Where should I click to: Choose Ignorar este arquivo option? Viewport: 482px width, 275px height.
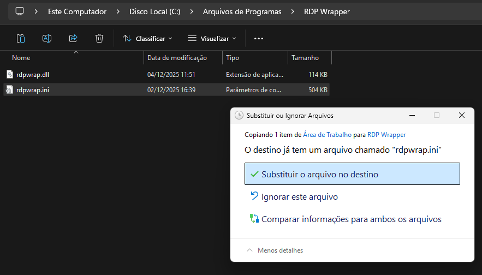[x=300, y=197]
